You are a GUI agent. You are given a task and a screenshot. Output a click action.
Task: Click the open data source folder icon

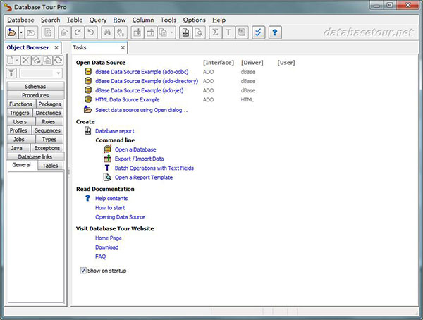[x=11, y=32]
